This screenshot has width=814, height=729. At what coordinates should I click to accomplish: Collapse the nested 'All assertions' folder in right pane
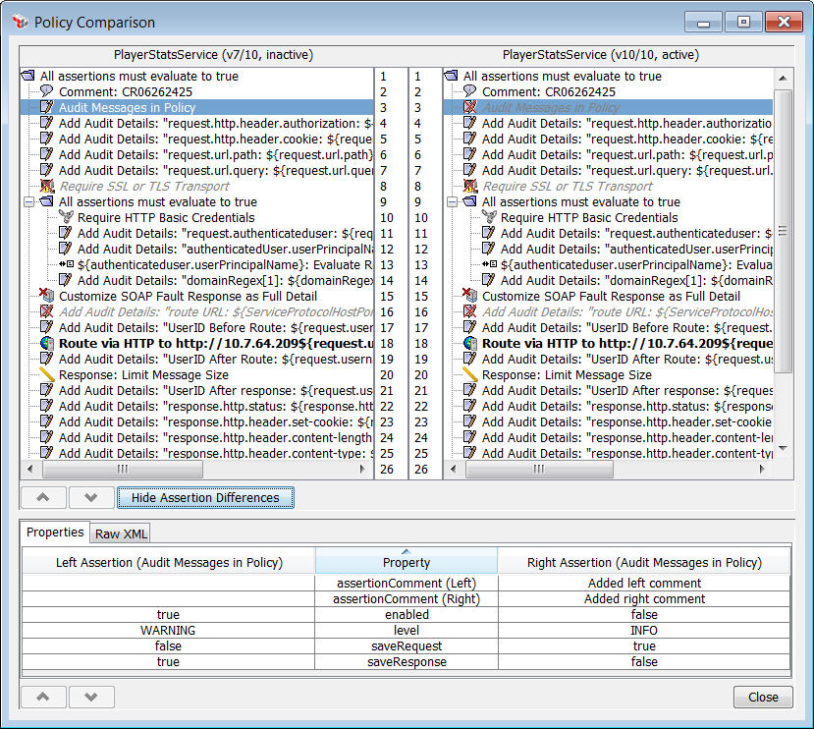[451, 201]
